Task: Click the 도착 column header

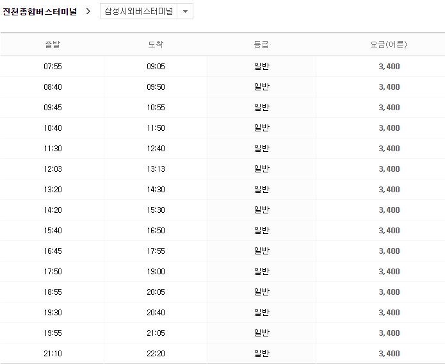Action: tap(156, 44)
